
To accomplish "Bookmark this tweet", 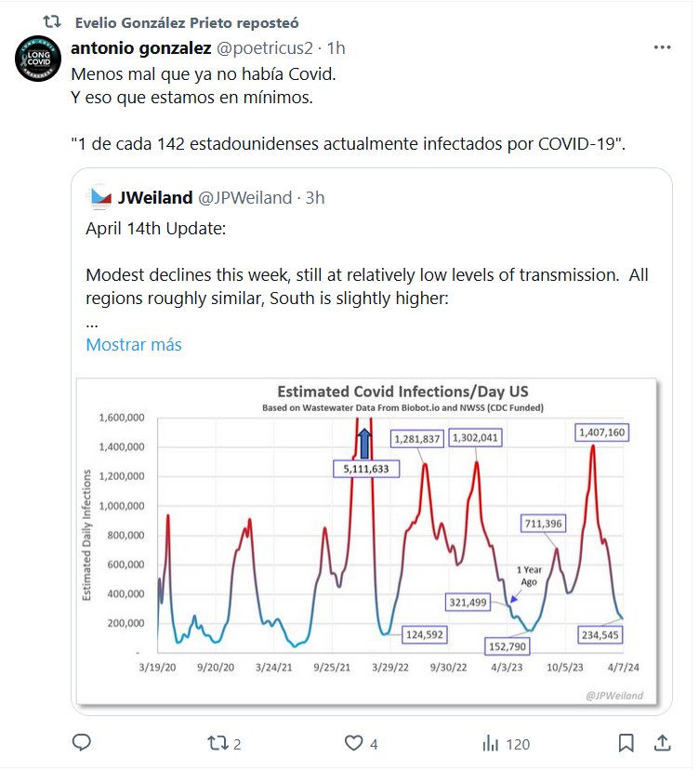I will 626,743.
